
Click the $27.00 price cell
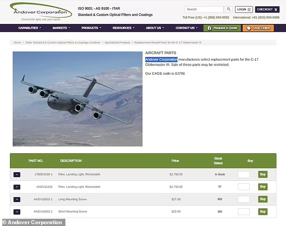[176, 199]
